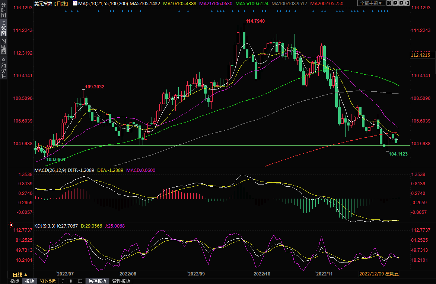Toggle the B template button

[x=71, y=281]
